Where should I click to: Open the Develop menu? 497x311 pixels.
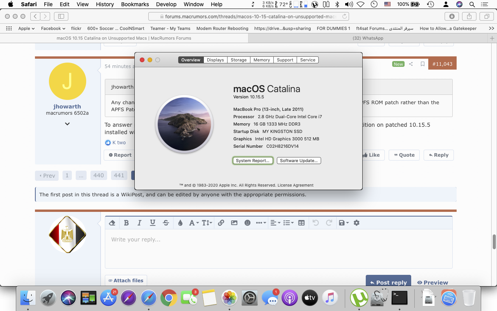point(166,4)
